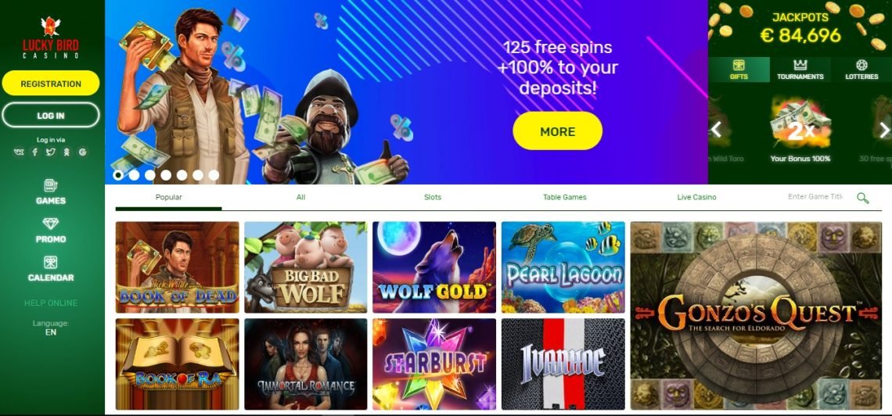Image resolution: width=892 pixels, height=416 pixels.
Task: Select the last banner carousel dot
Action: point(214,175)
